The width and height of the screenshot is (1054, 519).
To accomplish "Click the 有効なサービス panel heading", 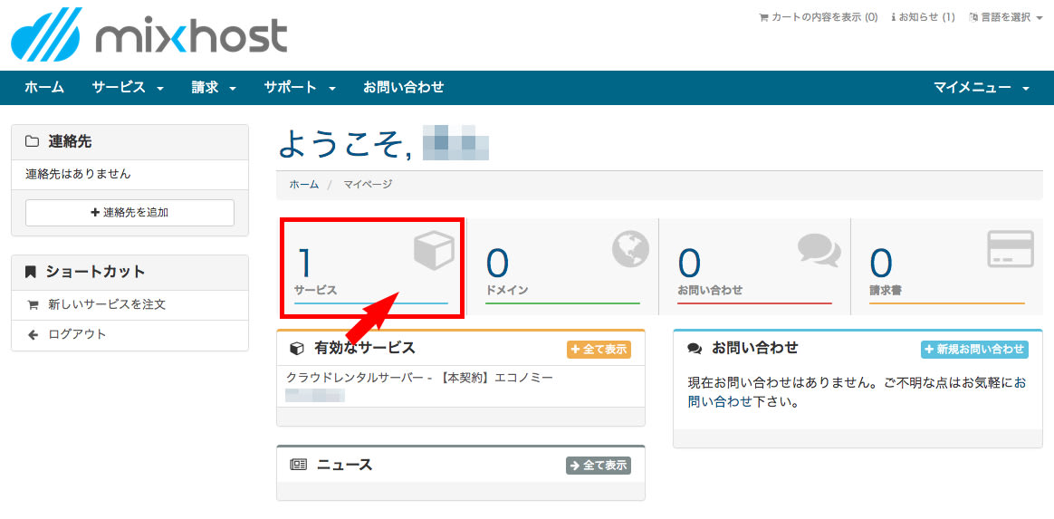I will click(x=364, y=348).
